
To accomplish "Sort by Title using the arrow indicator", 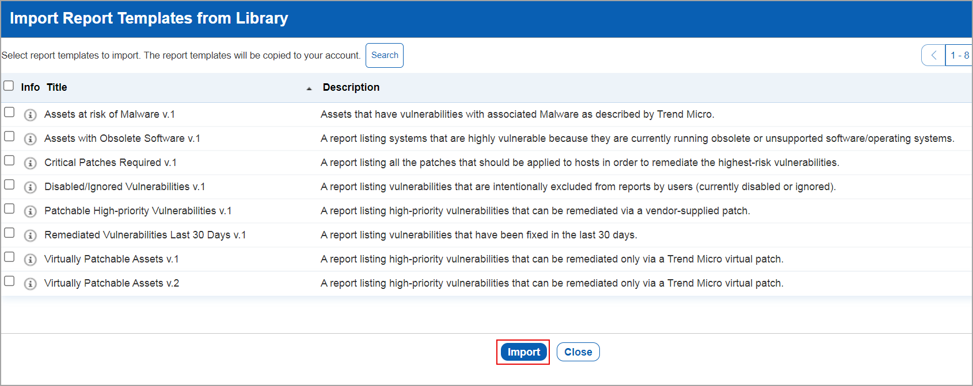I will pos(309,88).
